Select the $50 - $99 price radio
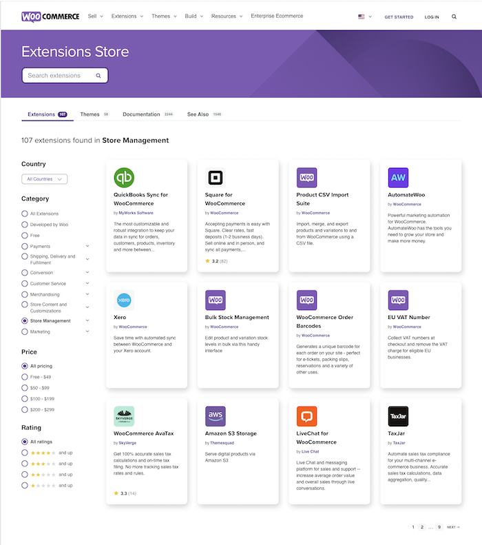The width and height of the screenshot is (482, 545). [x=25, y=387]
